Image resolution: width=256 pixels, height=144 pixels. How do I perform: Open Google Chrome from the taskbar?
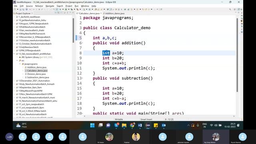coord(132,125)
